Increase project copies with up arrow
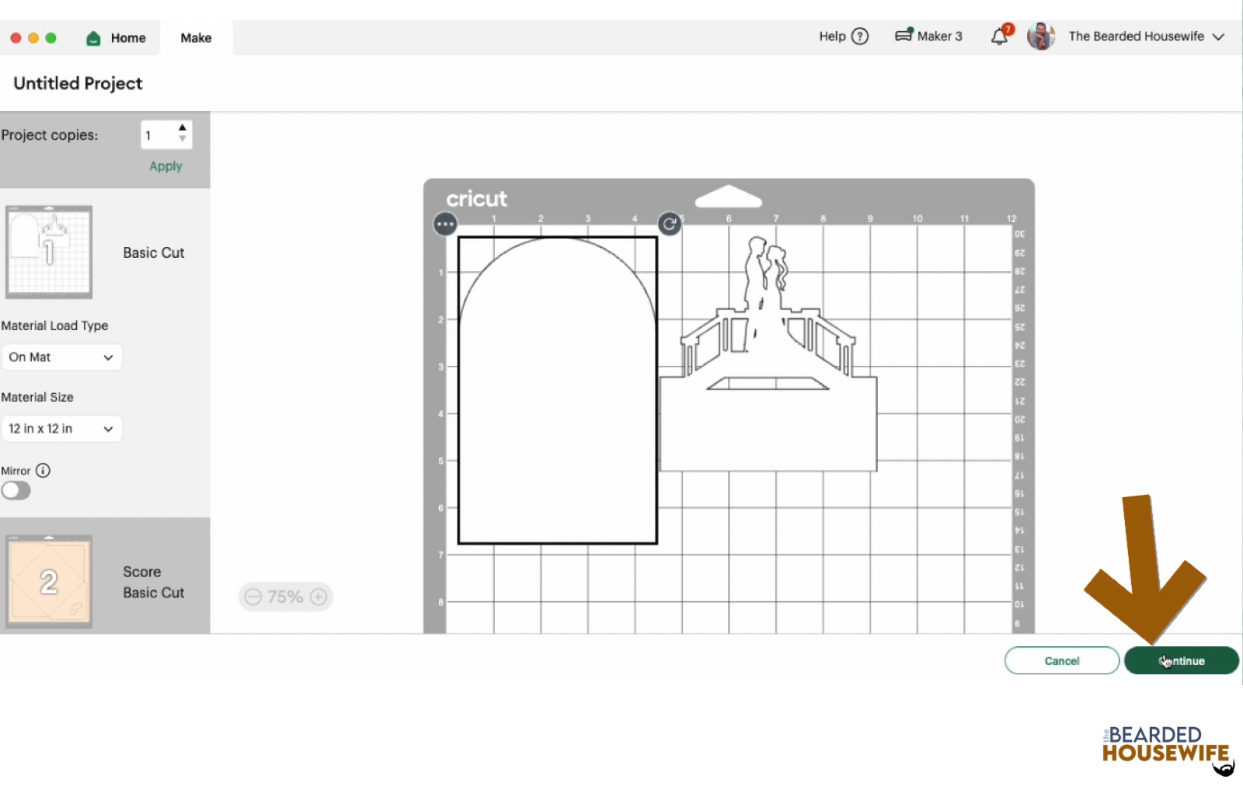Image resolution: width=1243 pixels, height=790 pixels. pos(183,128)
